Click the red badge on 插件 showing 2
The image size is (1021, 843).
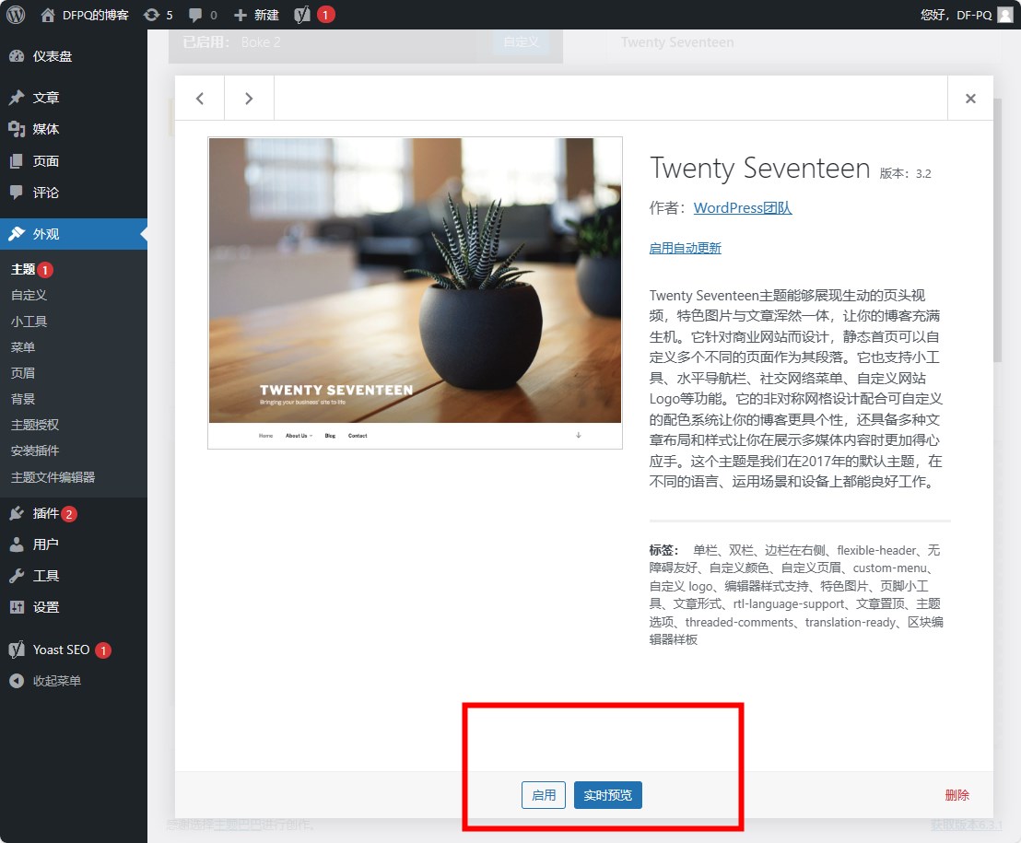69,514
